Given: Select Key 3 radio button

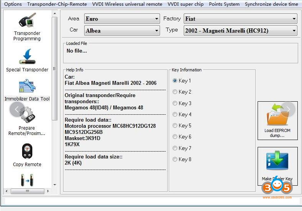Looking at the screenshot, I should (175, 103).
